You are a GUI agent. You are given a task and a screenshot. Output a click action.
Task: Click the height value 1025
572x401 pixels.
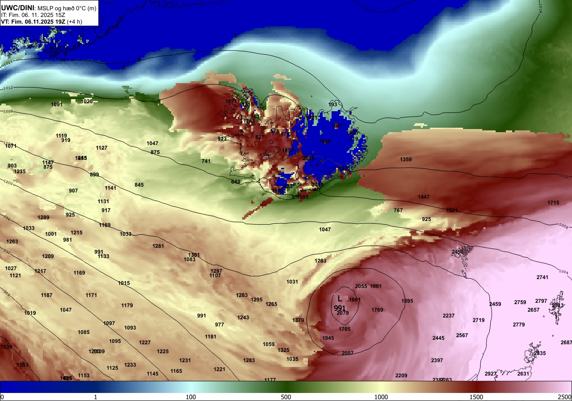pos(87,101)
